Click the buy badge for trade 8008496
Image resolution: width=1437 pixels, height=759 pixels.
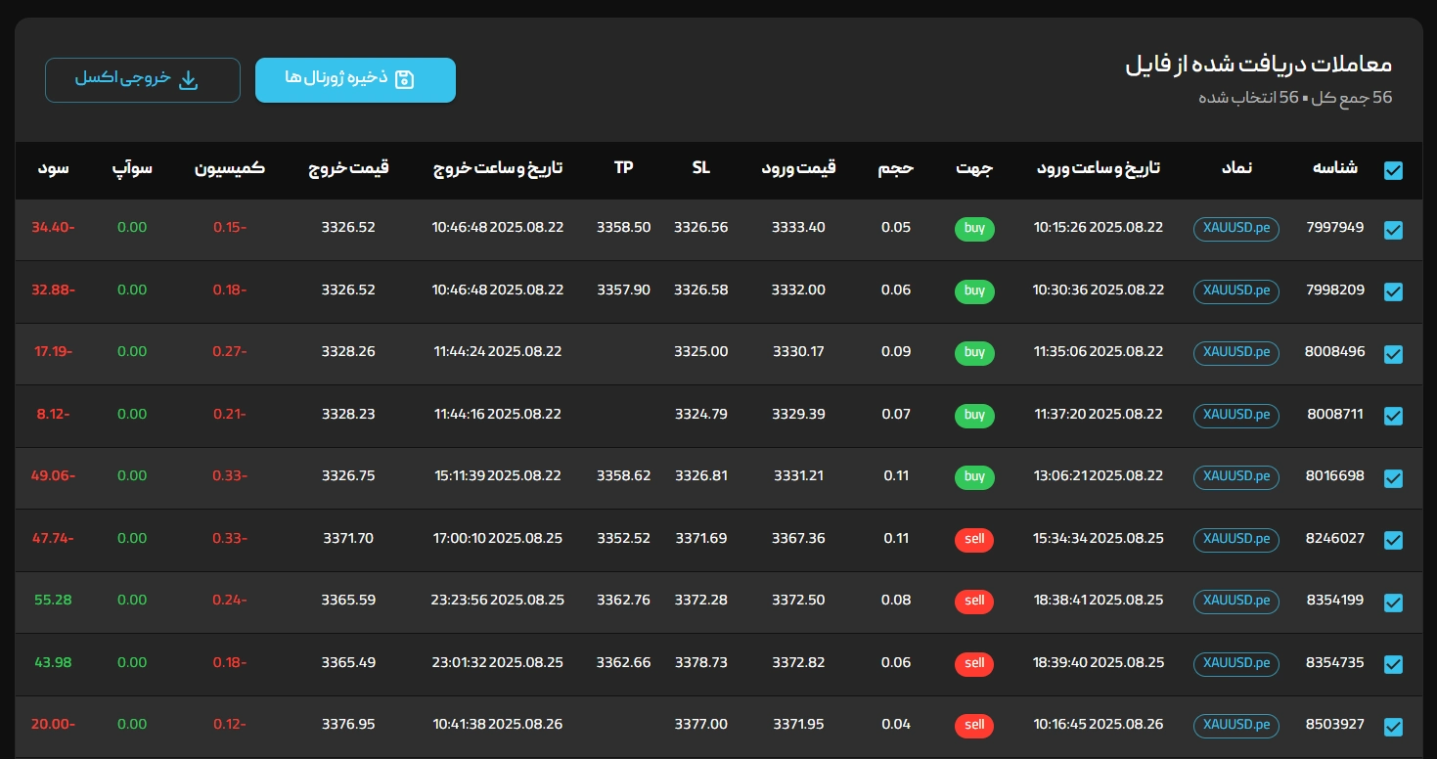[974, 353]
